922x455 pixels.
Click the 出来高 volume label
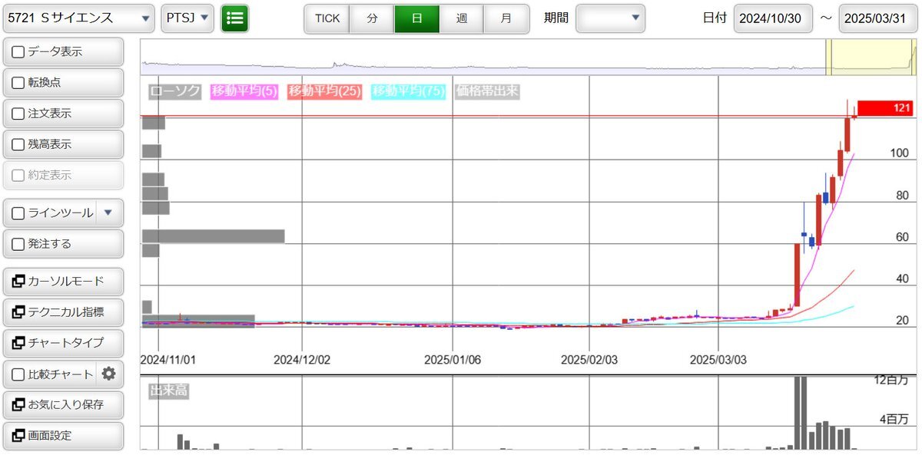[x=168, y=391]
